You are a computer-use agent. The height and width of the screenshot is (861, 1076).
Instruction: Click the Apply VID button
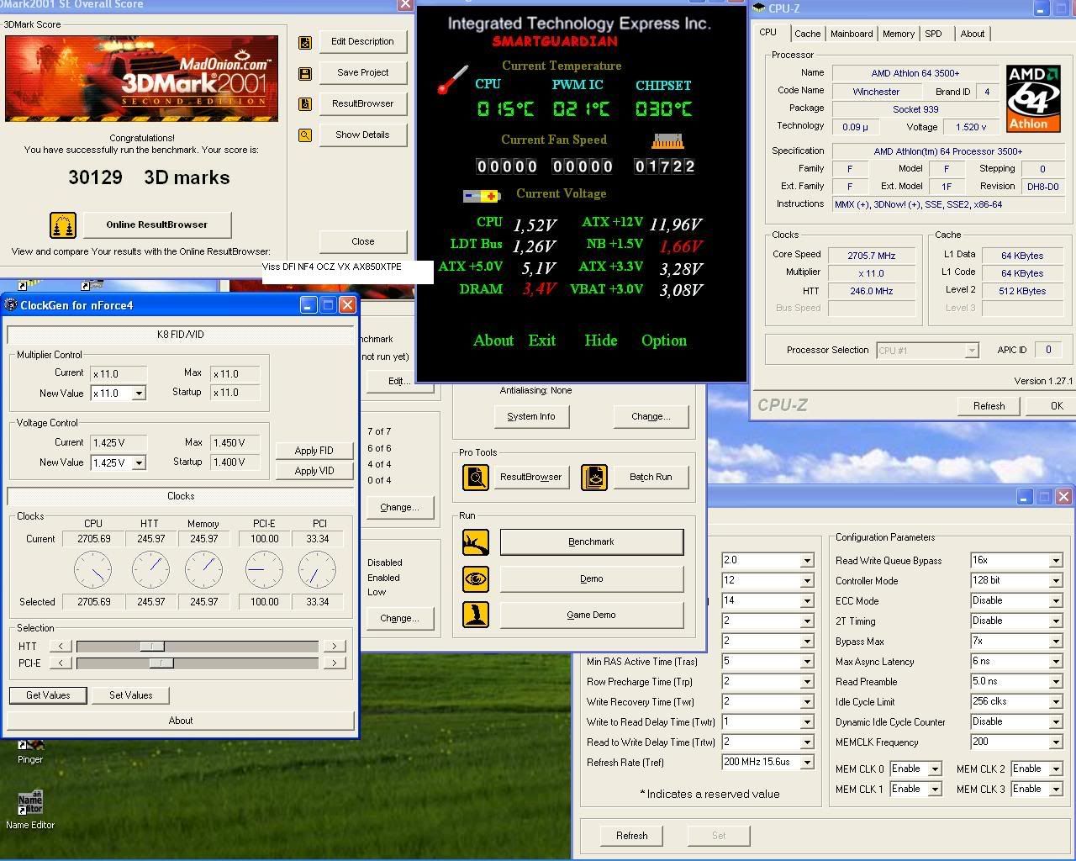pyautogui.click(x=314, y=471)
